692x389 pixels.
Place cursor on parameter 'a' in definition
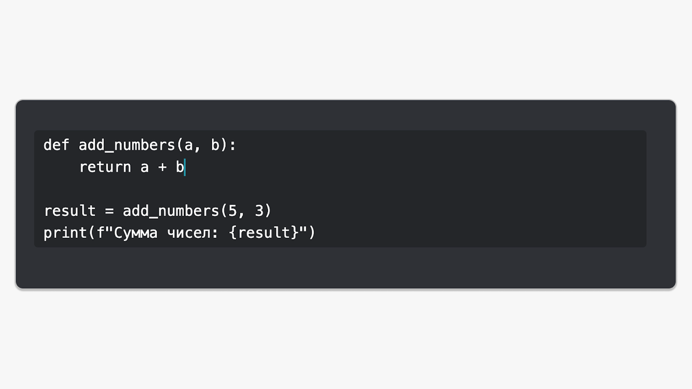pyautogui.click(x=189, y=146)
